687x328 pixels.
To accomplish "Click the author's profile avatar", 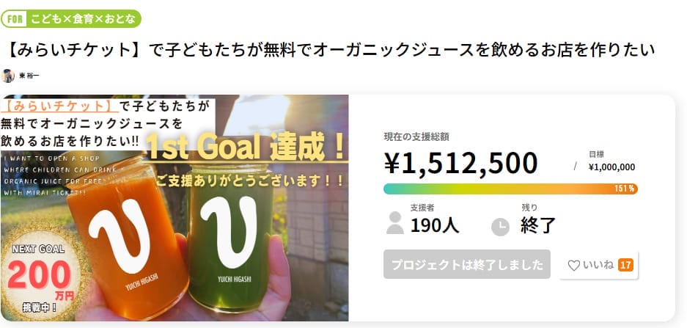I will pyautogui.click(x=8, y=76).
